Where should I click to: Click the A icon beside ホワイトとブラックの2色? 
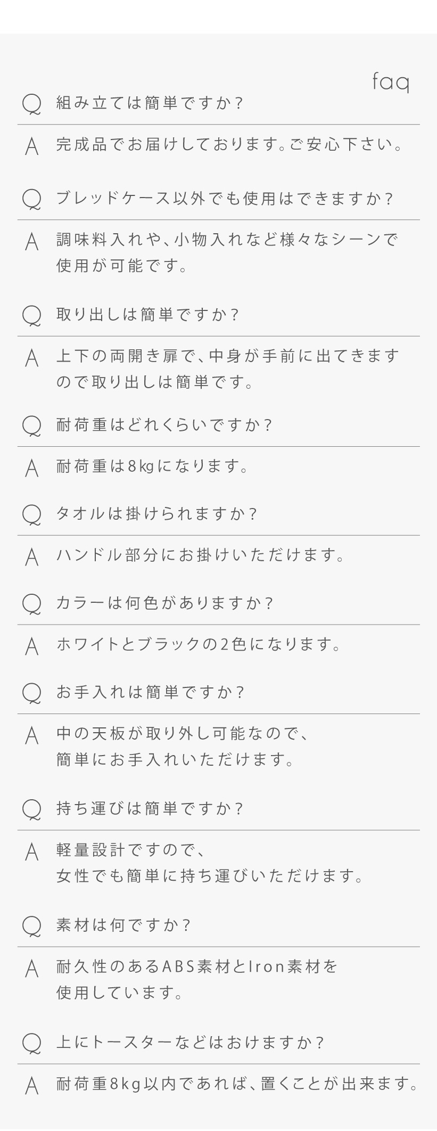point(32,646)
